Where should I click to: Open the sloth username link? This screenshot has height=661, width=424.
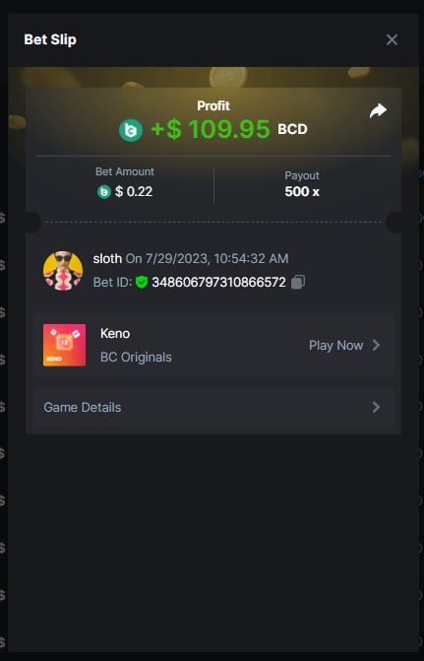(x=107, y=258)
